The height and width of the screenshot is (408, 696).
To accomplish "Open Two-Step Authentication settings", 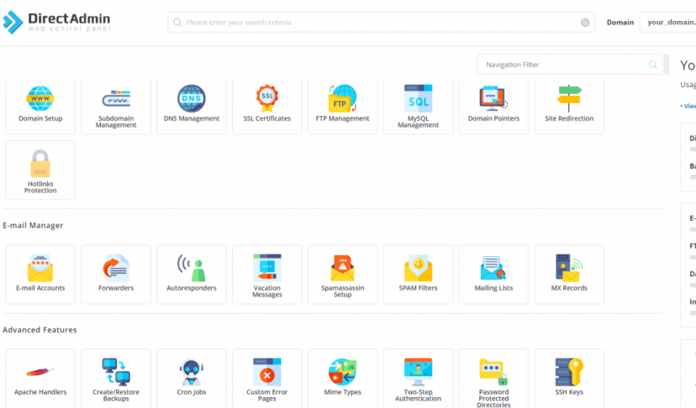I will [418, 378].
